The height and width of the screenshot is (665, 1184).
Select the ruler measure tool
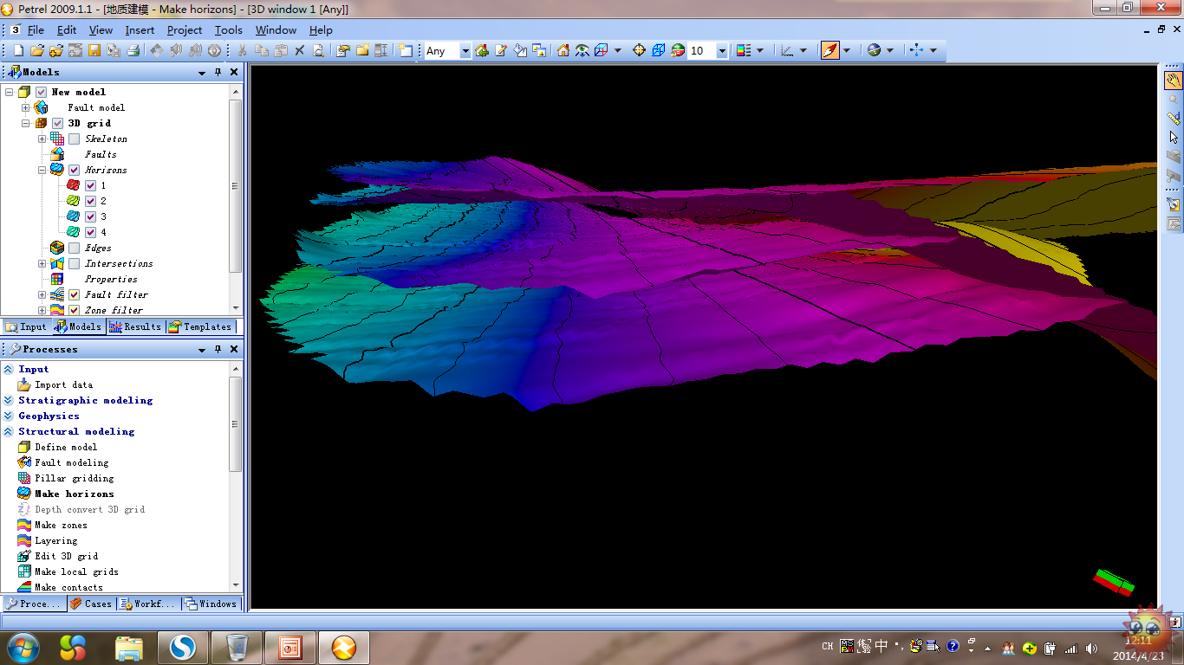click(1174, 119)
